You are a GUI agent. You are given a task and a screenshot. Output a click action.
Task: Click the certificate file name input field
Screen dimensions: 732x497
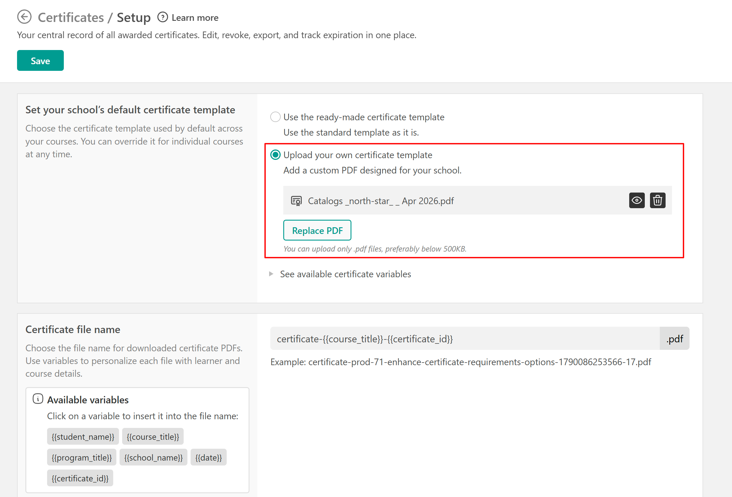[x=465, y=339]
